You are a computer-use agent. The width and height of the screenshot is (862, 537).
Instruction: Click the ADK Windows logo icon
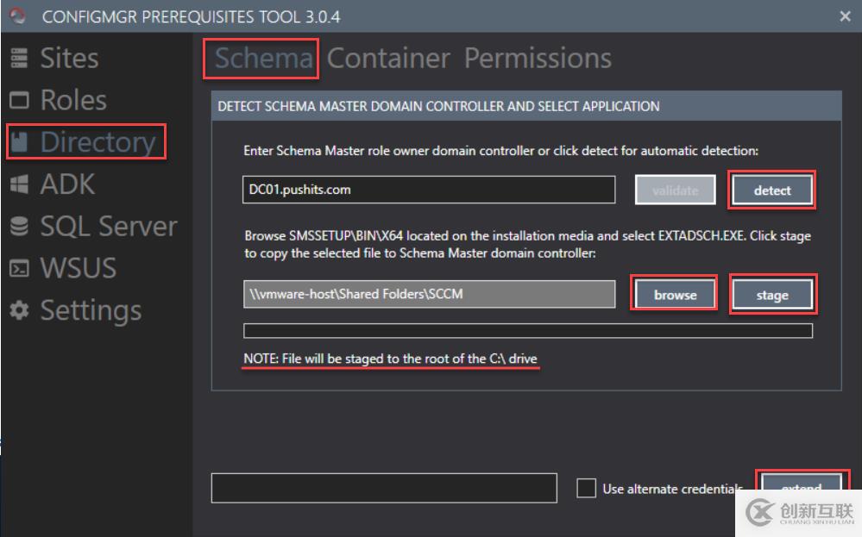(x=19, y=184)
